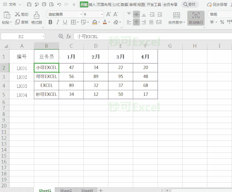Open the 文件 file menu
This screenshot has height=192, width=232.
[12, 4]
